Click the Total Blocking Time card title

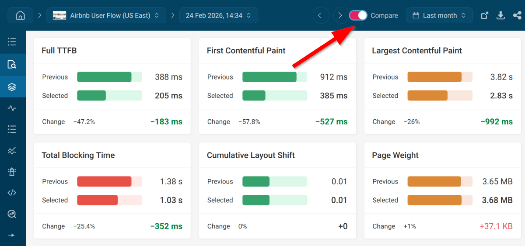(78, 155)
